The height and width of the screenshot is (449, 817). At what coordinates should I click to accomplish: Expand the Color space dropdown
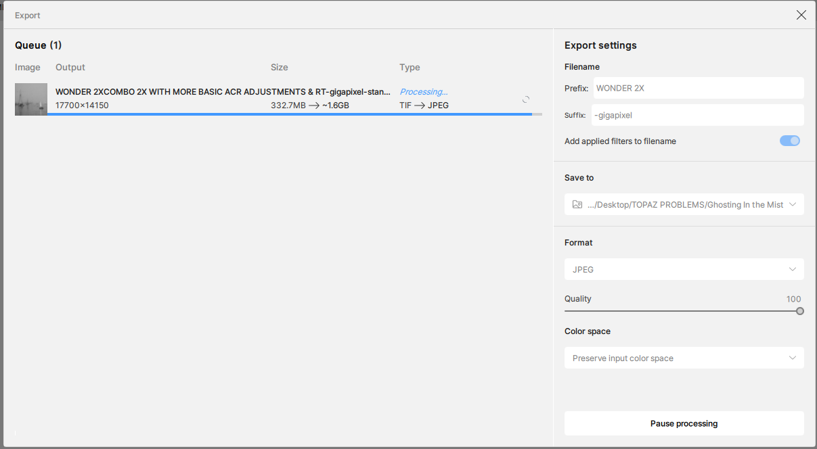click(684, 358)
